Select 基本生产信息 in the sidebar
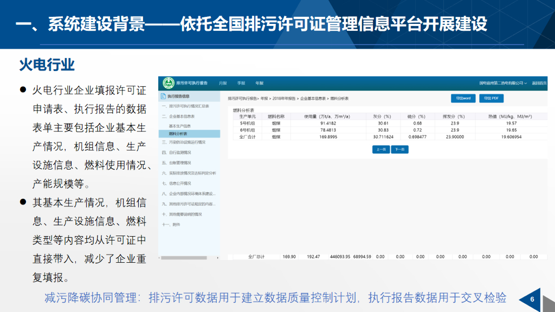 [x=179, y=126]
